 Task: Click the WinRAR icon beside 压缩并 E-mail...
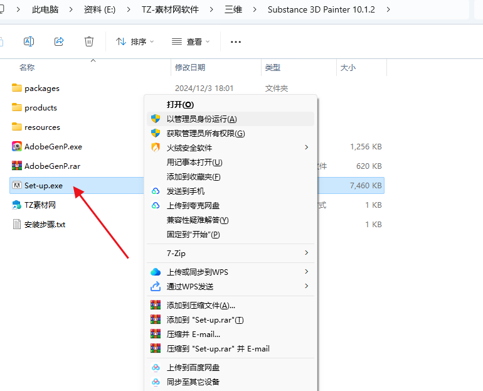[x=156, y=334]
